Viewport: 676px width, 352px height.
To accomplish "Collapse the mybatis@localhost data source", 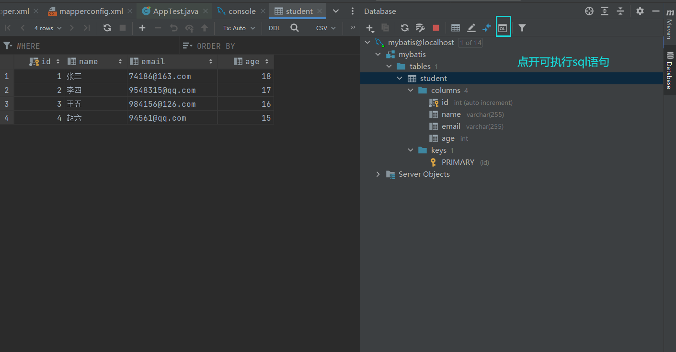I will click(x=367, y=43).
